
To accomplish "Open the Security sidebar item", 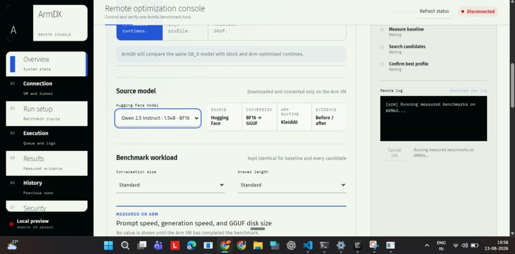I will (x=47, y=206).
